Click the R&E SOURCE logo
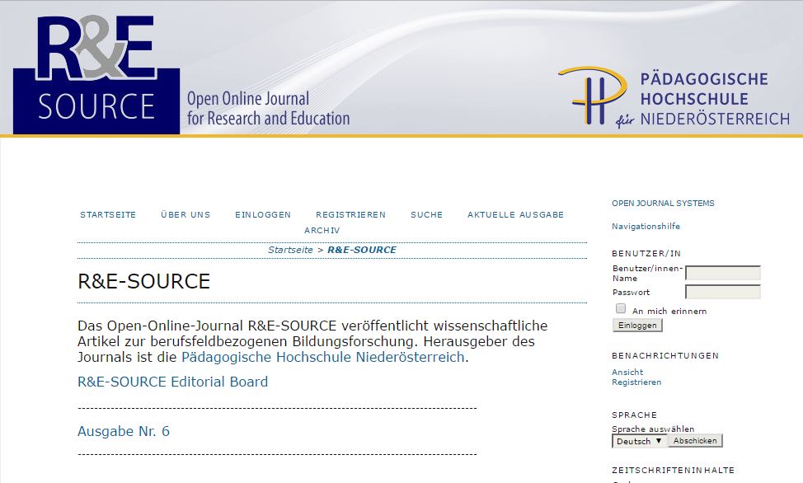The image size is (803, 483). point(96,75)
